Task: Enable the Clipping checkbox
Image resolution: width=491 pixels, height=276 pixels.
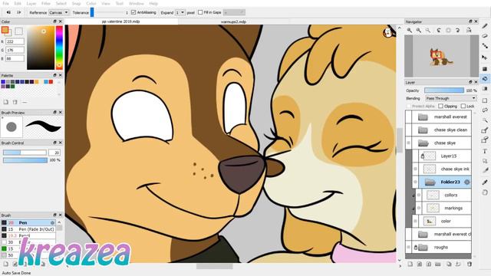Action: [440, 106]
